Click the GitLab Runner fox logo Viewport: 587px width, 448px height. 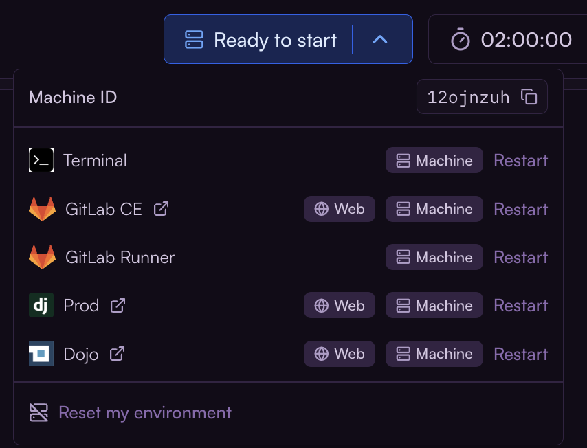click(42, 258)
